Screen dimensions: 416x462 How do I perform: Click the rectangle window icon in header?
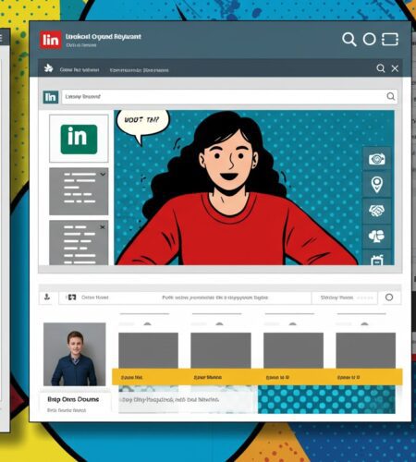click(x=390, y=40)
